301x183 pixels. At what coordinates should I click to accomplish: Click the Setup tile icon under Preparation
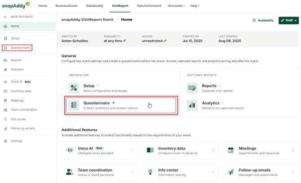(74, 88)
